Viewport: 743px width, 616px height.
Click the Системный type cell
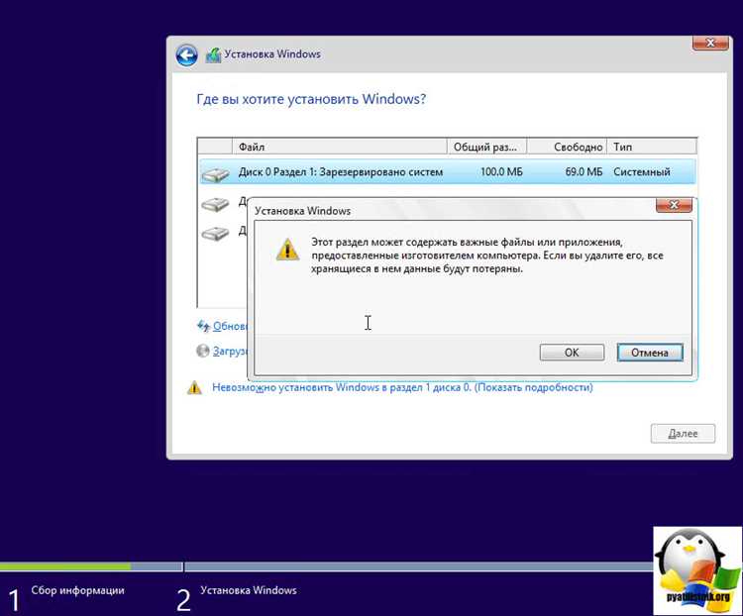click(642, 172)
